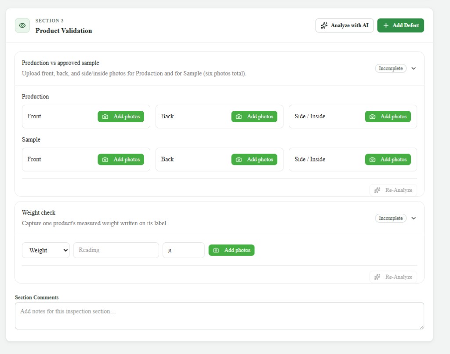Image resolution: width=450 pixels, height=354 pixels.
Task: Click the resize grip of the comments box
Action: 421,327
